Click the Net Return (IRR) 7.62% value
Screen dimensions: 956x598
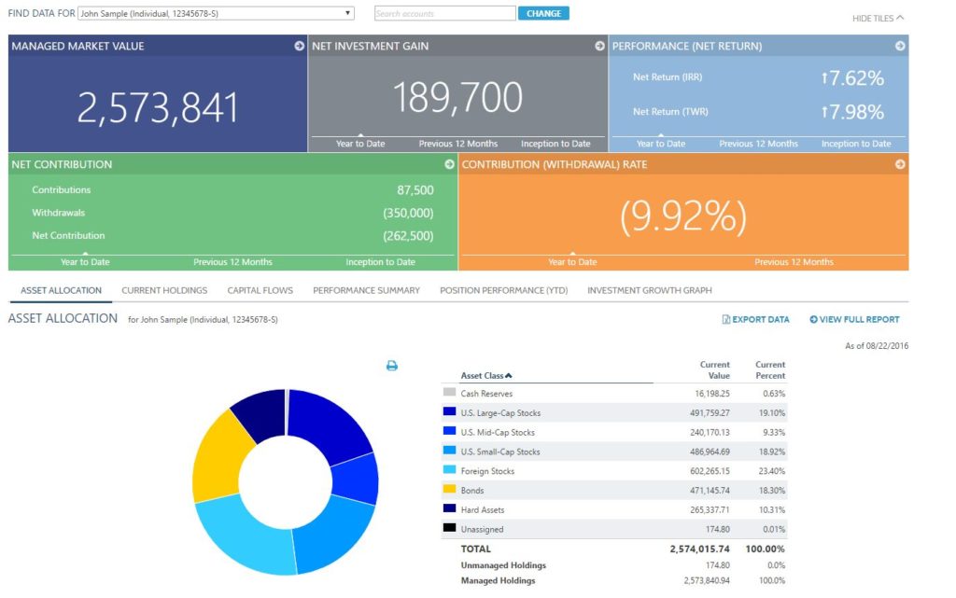click(851, 78)
